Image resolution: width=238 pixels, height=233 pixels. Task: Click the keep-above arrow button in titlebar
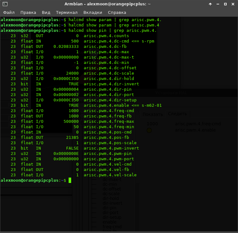(210, 4)
